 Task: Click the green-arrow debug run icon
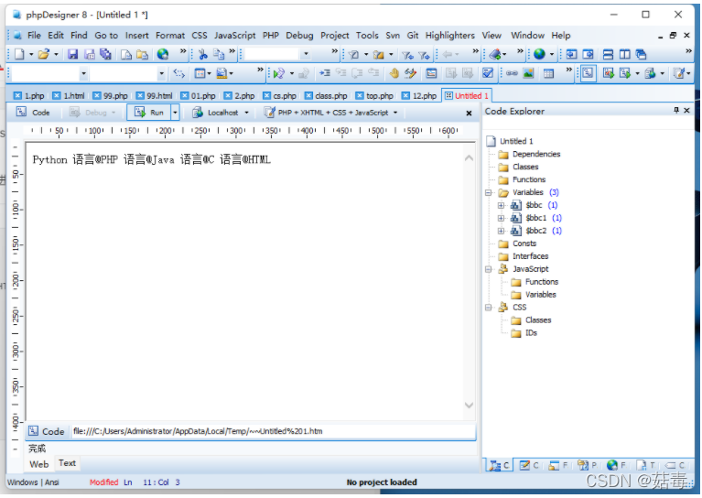pos(279,73)
